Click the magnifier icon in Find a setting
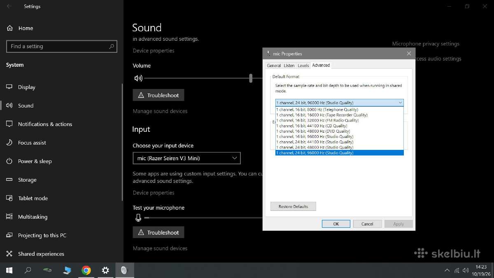494x278 pixels. coord(112,47)
